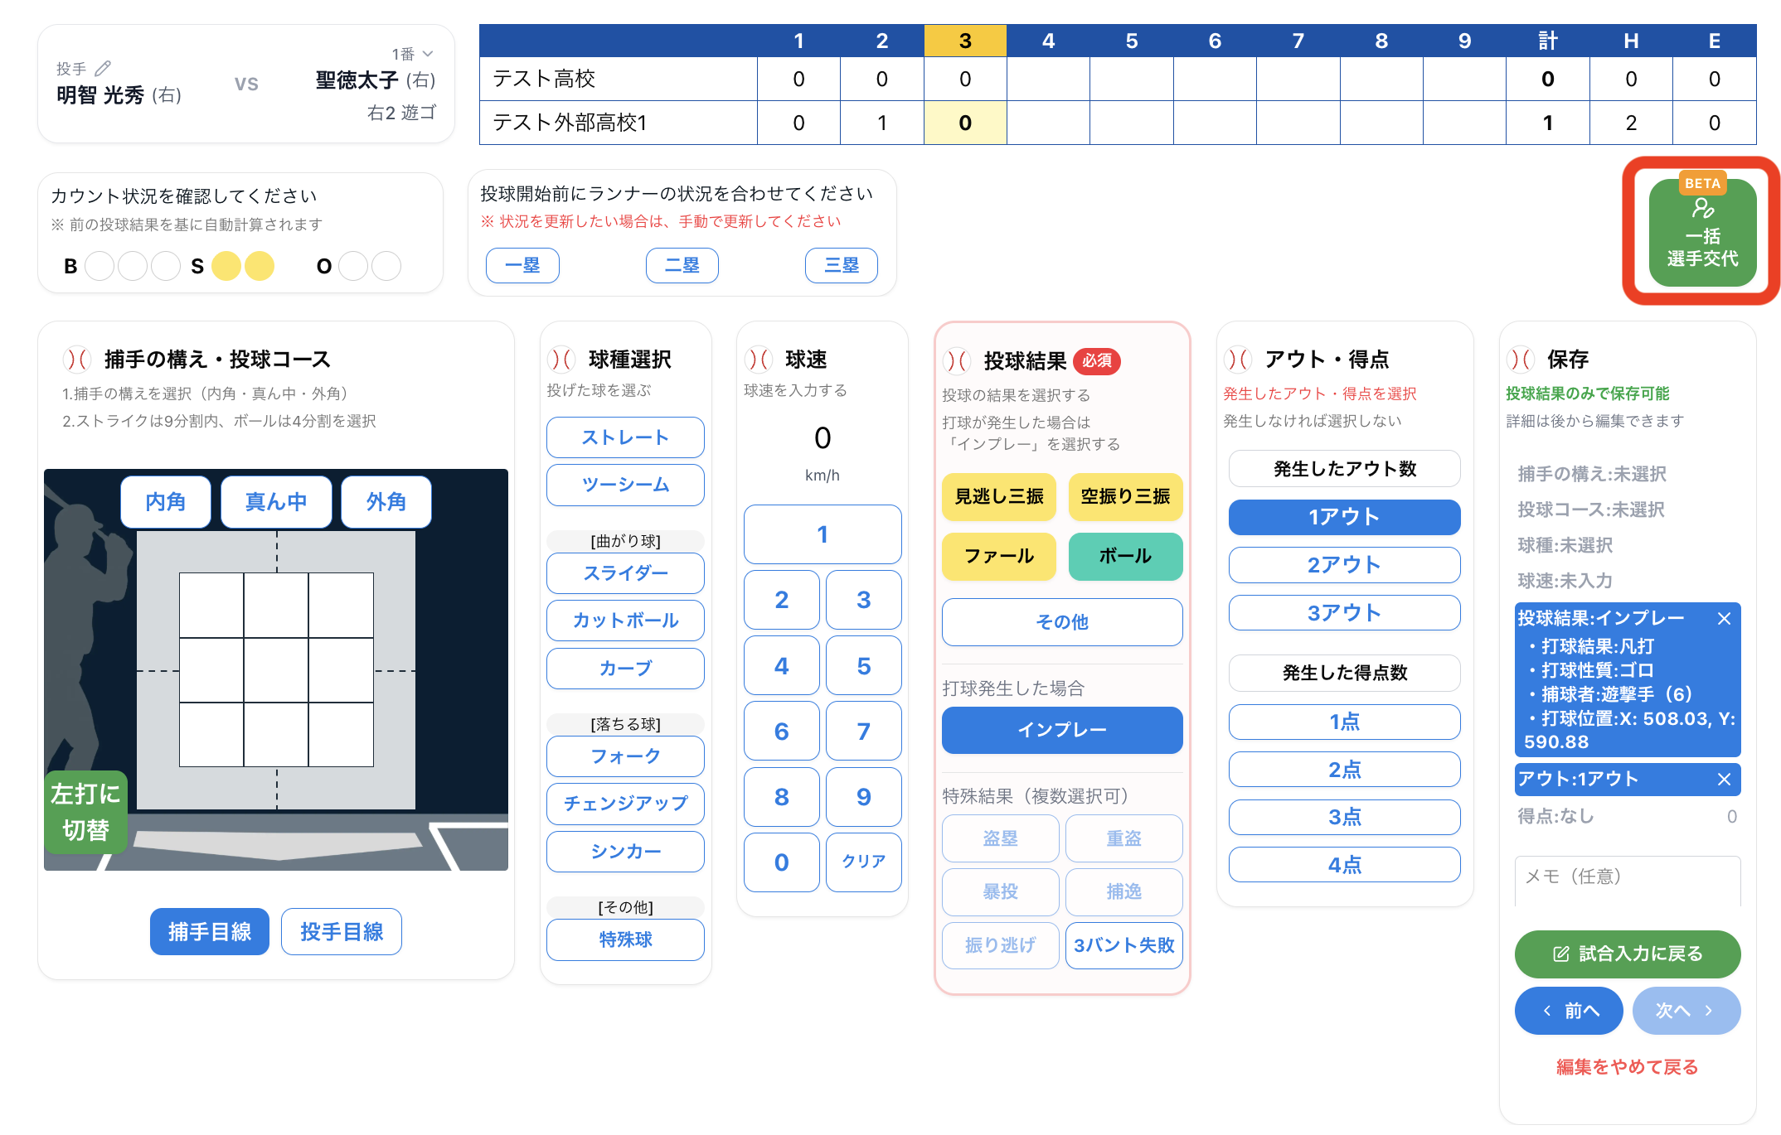
Task: Open the 特殊球 pitch type options
Action: coord(625,939)
